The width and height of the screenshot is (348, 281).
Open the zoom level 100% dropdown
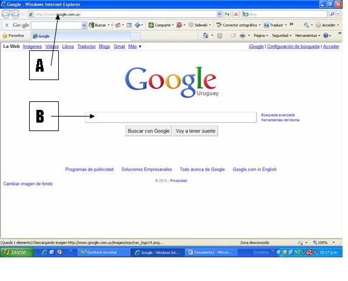[333, 243]
